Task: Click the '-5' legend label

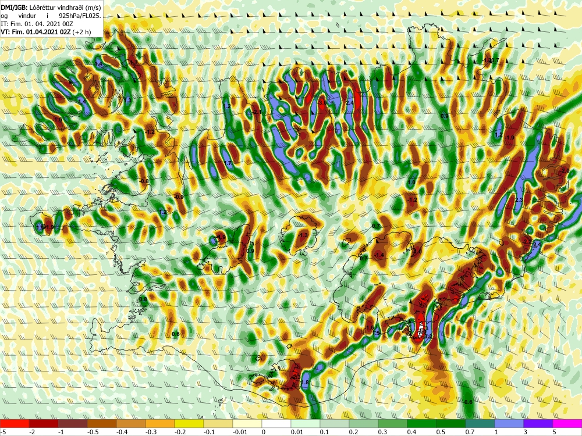Action: click(x=3, y=432)
